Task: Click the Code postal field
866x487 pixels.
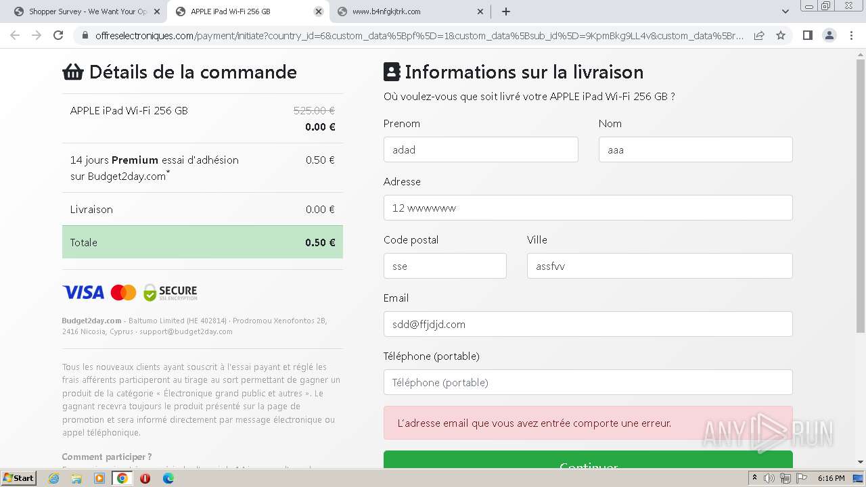Action: pos(445,266)
